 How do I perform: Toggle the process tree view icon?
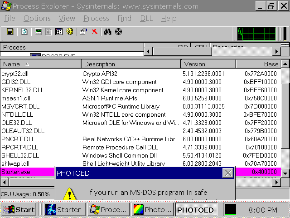[48, 32]
